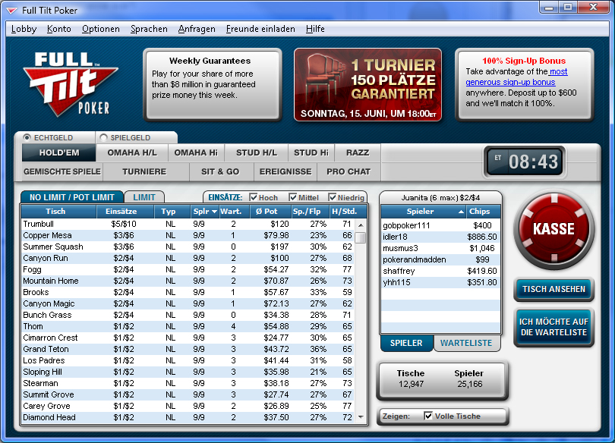Select the Diamond Head table row
This screenshot has width=615, height=443.
click(x=188, y=417)
